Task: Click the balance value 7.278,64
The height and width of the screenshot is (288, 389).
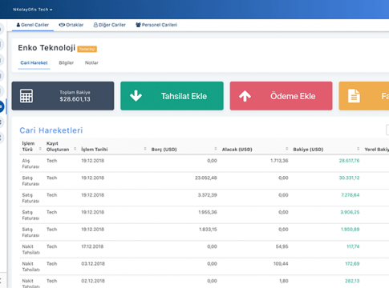Action: click(351, 195)
